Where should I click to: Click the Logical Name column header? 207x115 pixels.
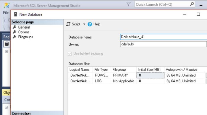[x=80, y=70]
